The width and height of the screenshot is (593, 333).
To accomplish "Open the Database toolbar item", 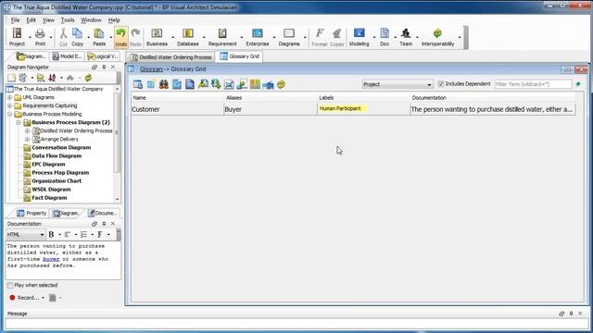I will coord(188,37).
